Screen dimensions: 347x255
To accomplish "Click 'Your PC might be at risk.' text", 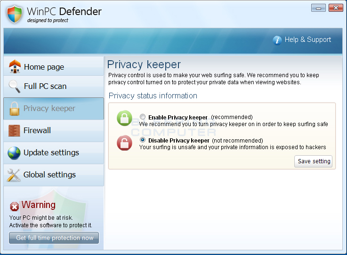I will [41, 218].
